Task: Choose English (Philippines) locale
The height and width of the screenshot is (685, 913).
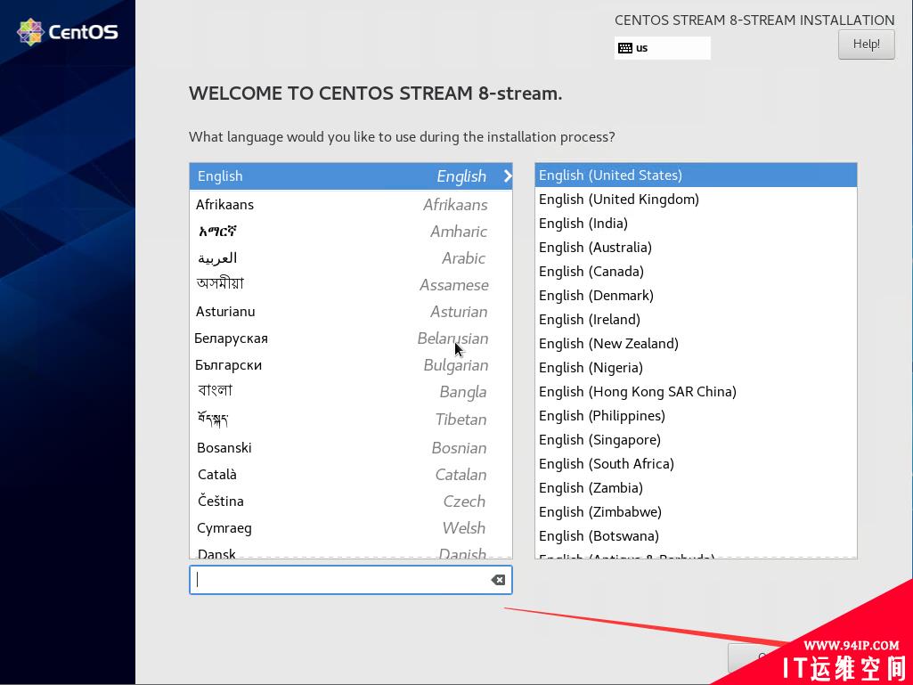Action: [696, 416]
